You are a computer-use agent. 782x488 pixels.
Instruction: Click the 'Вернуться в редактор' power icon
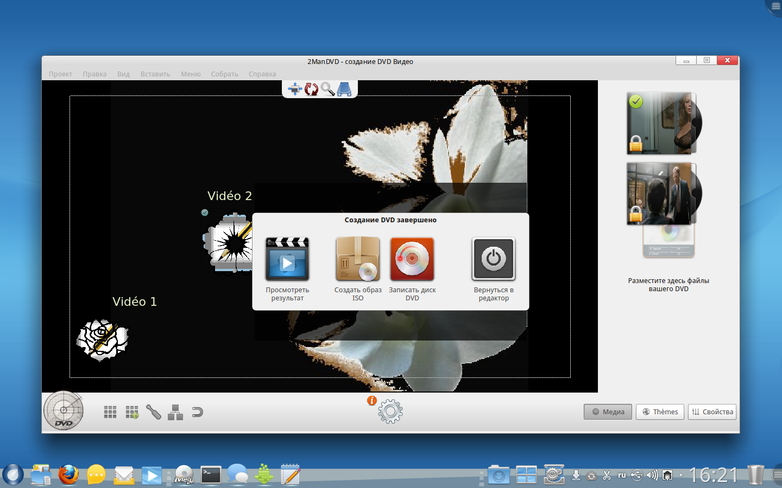coord(494,259)
